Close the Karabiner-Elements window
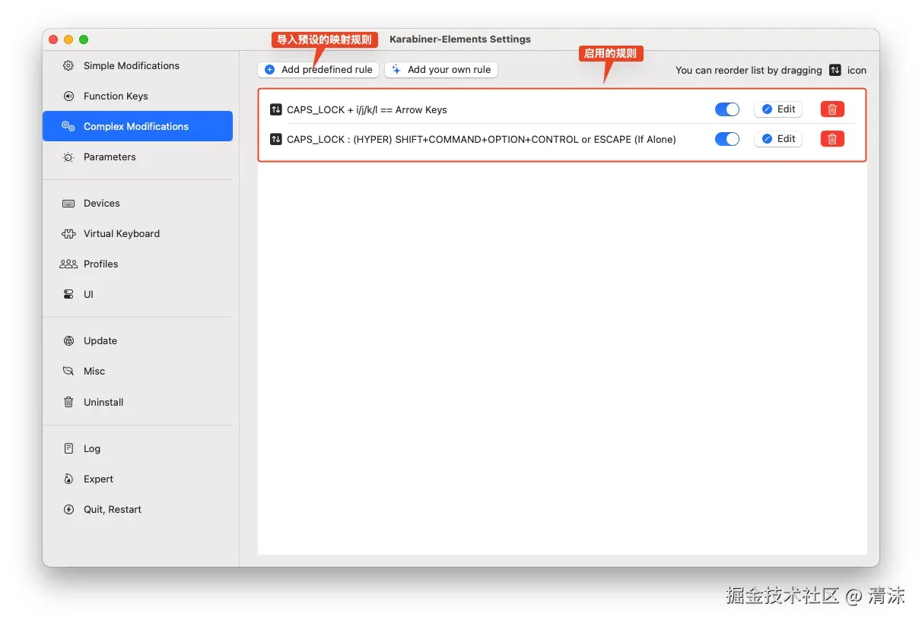Screen dimensions: 922x623 53,40
